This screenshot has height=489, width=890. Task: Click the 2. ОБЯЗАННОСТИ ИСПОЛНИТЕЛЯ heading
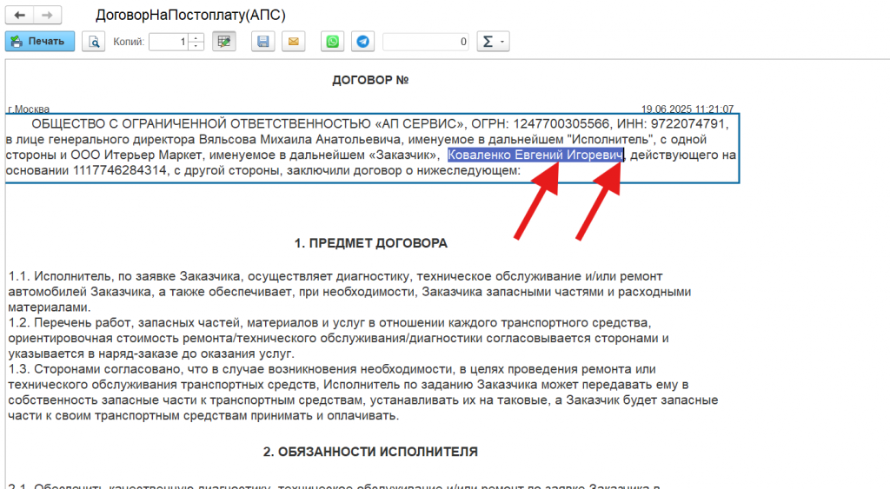[x=370, y=452]
